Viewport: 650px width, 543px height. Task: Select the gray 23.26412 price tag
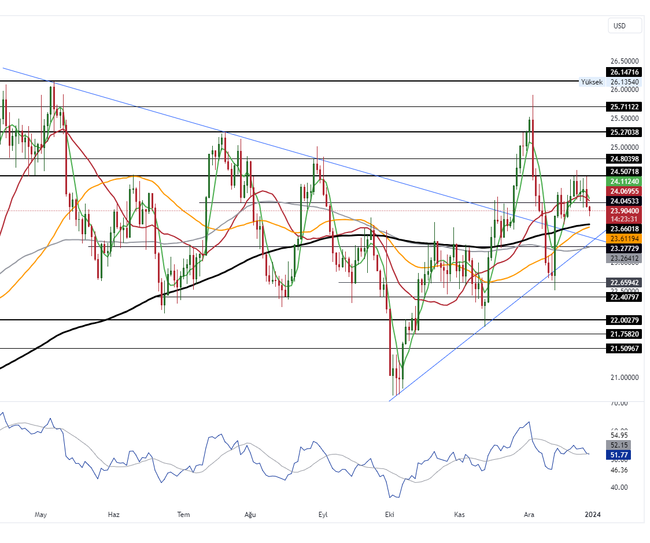pyautogui.click(x=624, y=258)
